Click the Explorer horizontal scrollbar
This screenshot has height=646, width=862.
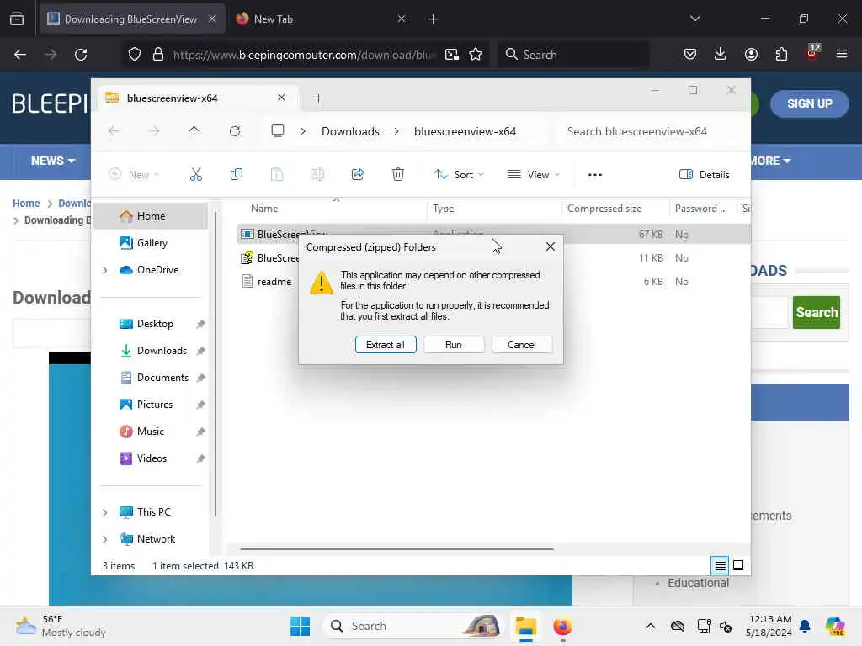(x=396, y=548)
